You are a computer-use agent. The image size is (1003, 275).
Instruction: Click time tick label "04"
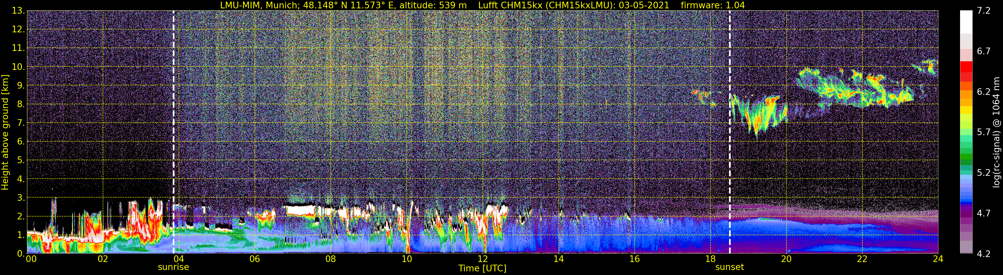pyautogui.click(x=179, y=259)
